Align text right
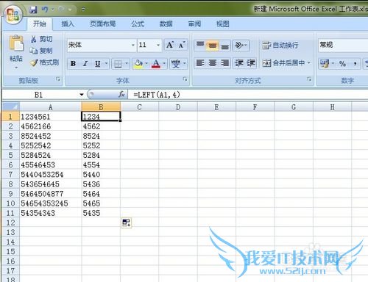This screenshot has height=282, width=368. click(x=224, y=63)
